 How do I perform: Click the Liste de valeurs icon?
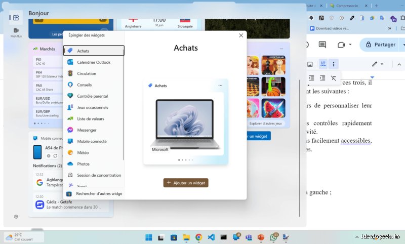click(x=70, y=118)
